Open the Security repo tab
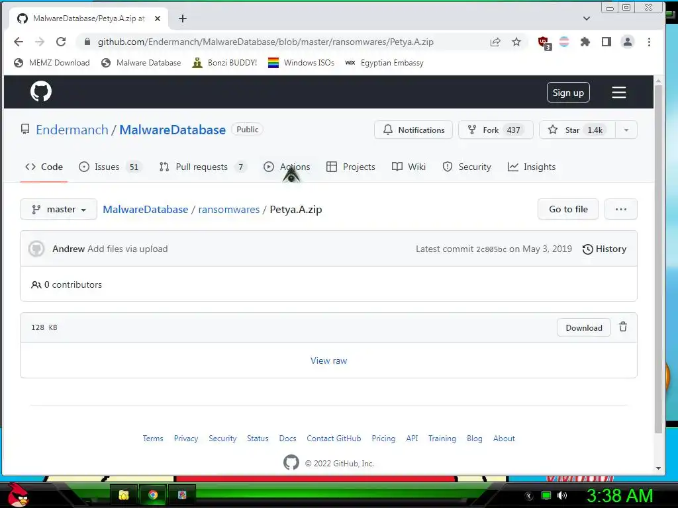 tap(467, 167)
